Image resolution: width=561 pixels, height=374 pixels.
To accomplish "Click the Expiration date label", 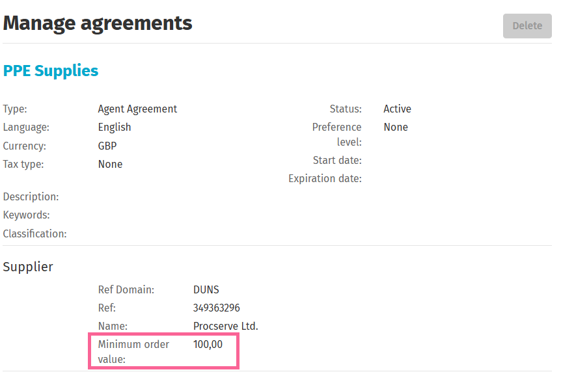I will pyautogui.click(x=325, y=179).
